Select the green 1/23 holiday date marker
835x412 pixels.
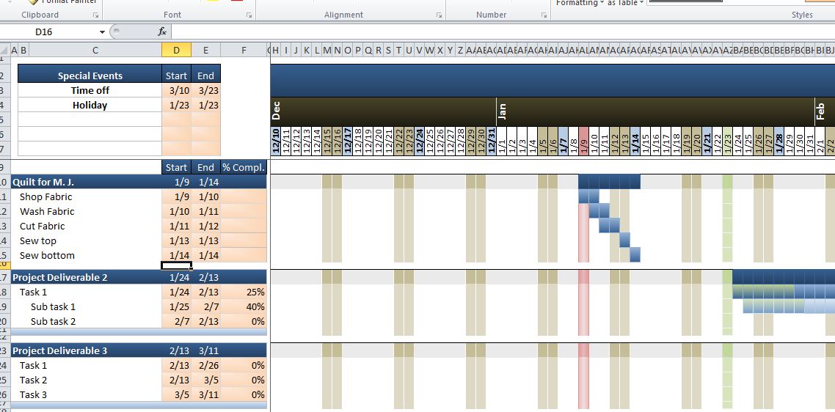pos(727,141)
